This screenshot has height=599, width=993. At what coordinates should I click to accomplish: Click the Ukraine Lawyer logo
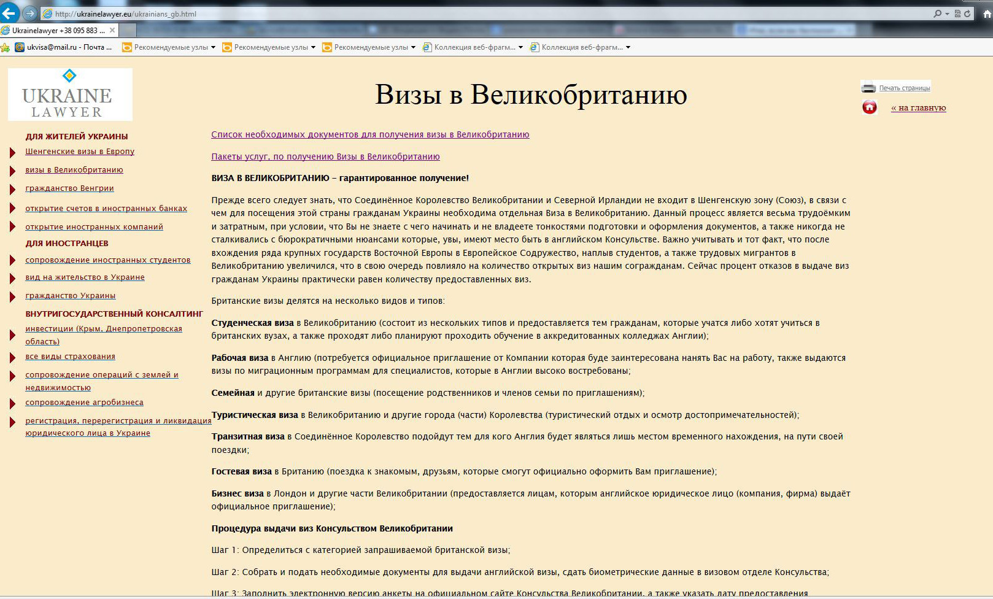pyautogui.click(x=69, y=94)
